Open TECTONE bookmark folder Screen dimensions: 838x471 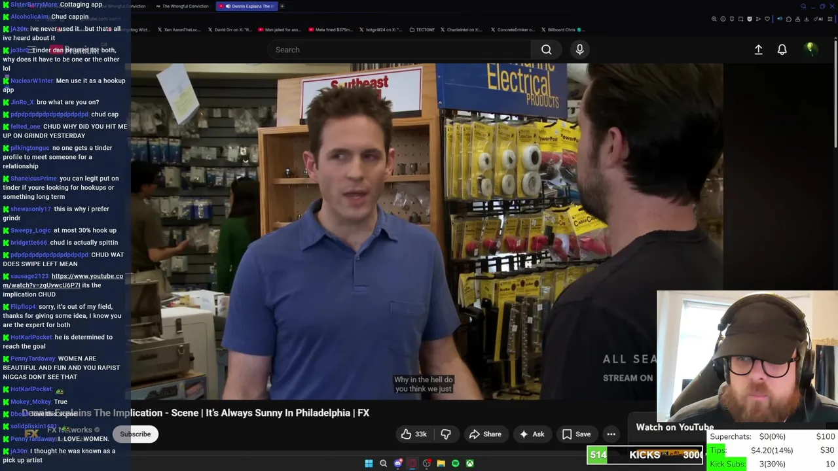click(x=421, y=29)
